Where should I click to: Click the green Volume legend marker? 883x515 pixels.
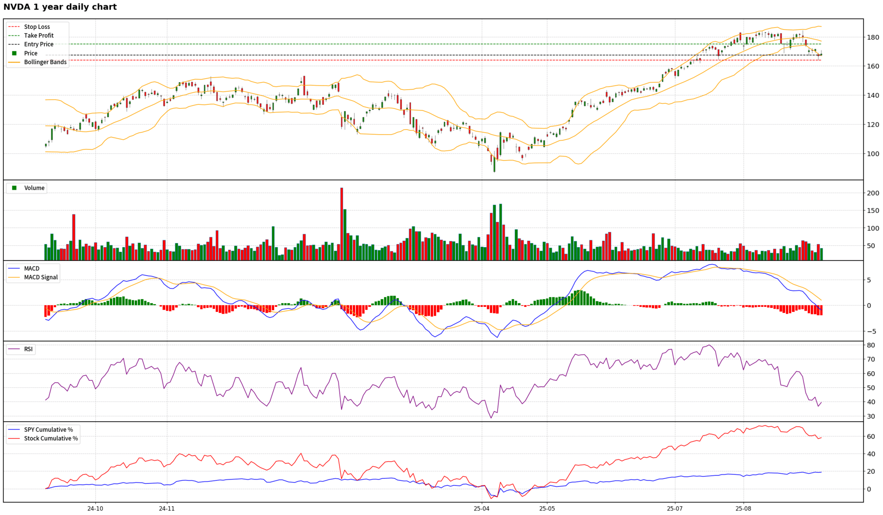14,188
